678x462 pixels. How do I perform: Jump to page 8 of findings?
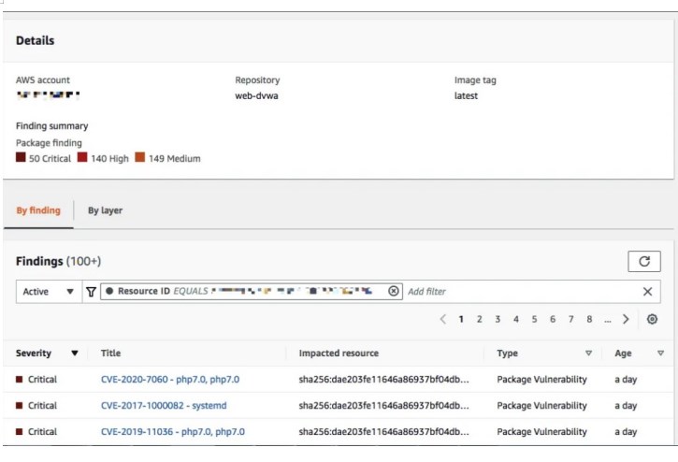(x=589, y=319)
